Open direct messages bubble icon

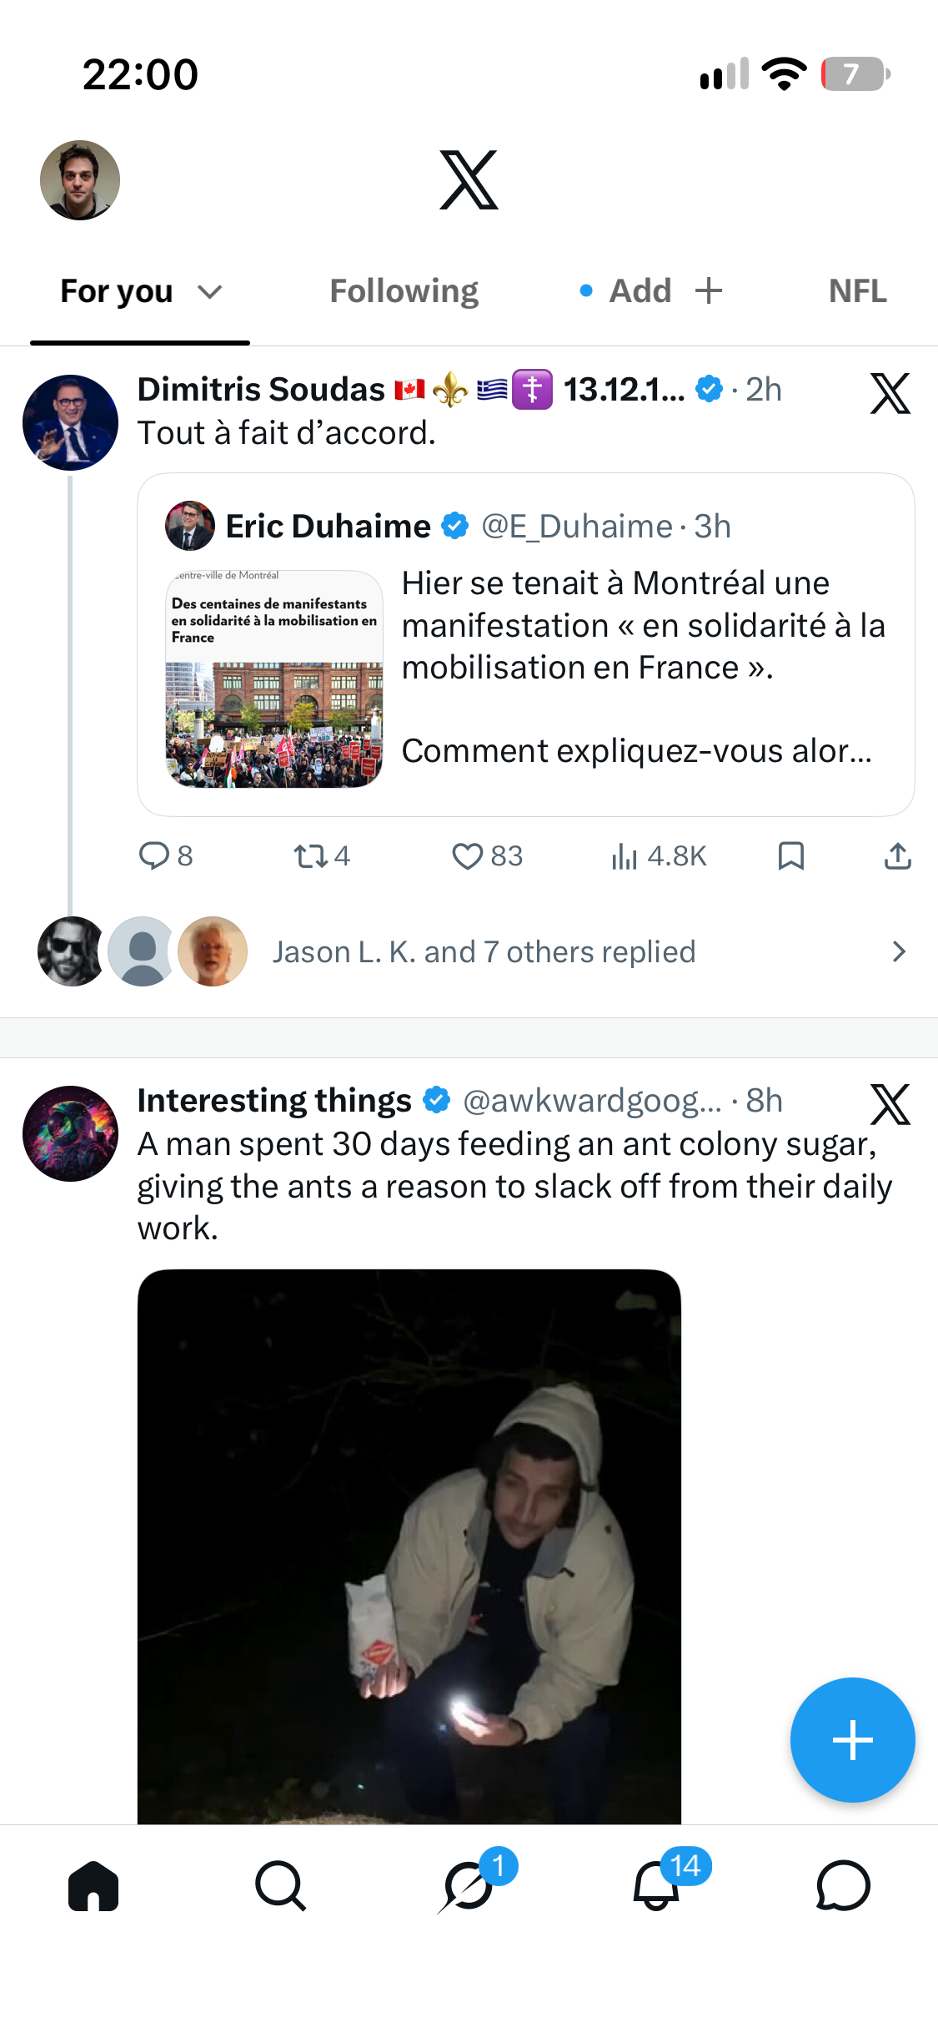tap(843, 1885)
